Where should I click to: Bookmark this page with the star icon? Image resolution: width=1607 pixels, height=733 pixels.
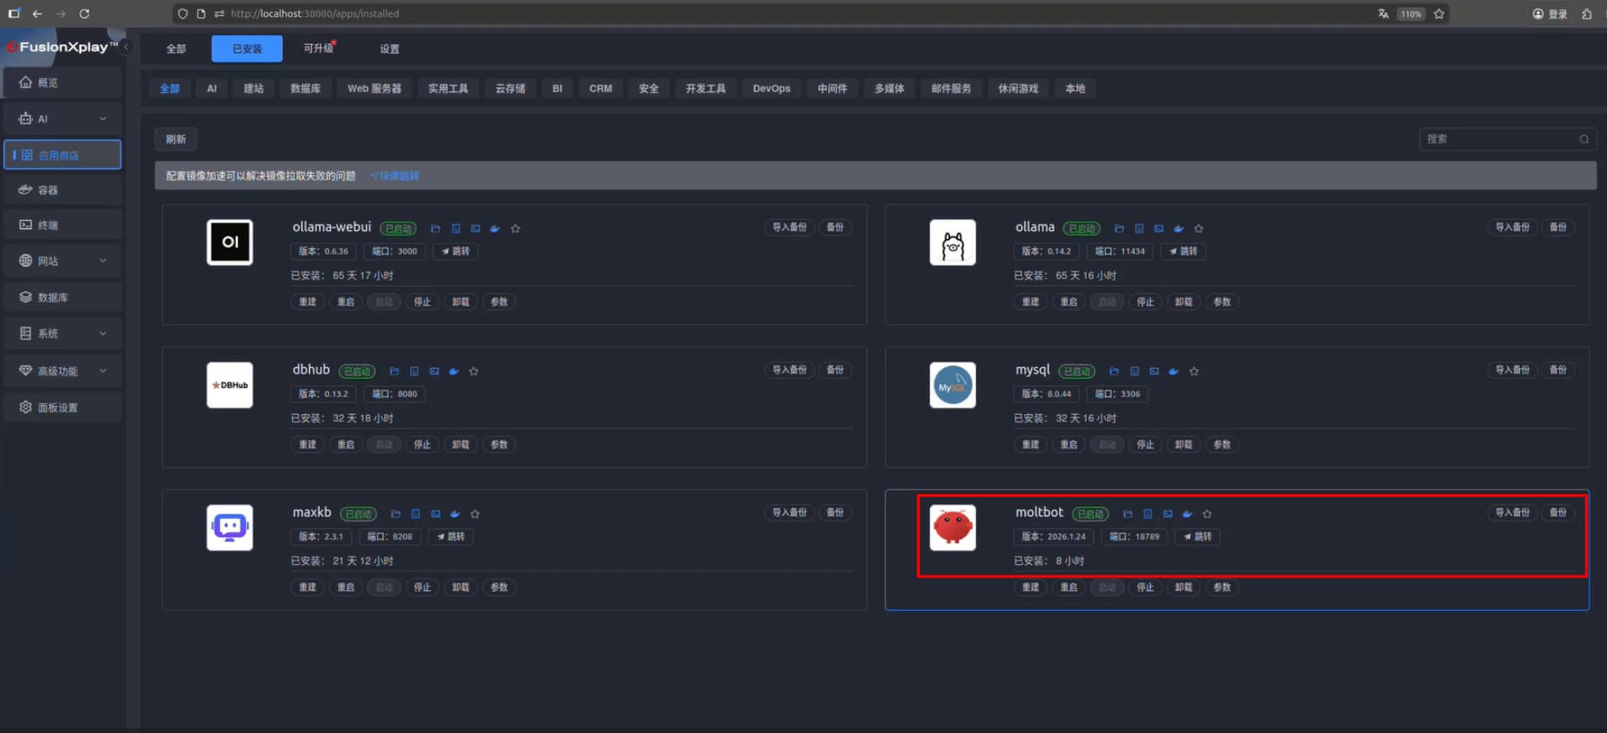point(1439,13)
